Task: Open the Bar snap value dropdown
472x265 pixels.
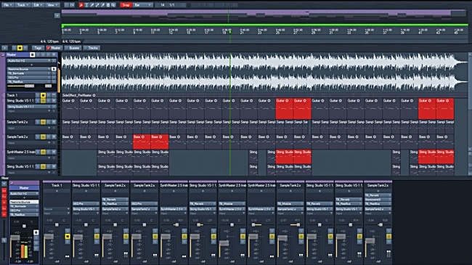Action: [142, 5]
